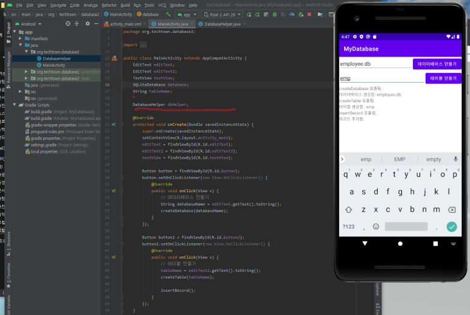Click the gutter icon on line 12
Screen dimensions: 470x315
pos(114,58)
